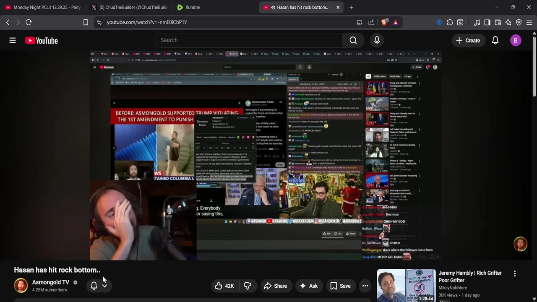Open YouTube guide hamburger menu
Screen dimensions: 537x302
click(x=13, y=40)
